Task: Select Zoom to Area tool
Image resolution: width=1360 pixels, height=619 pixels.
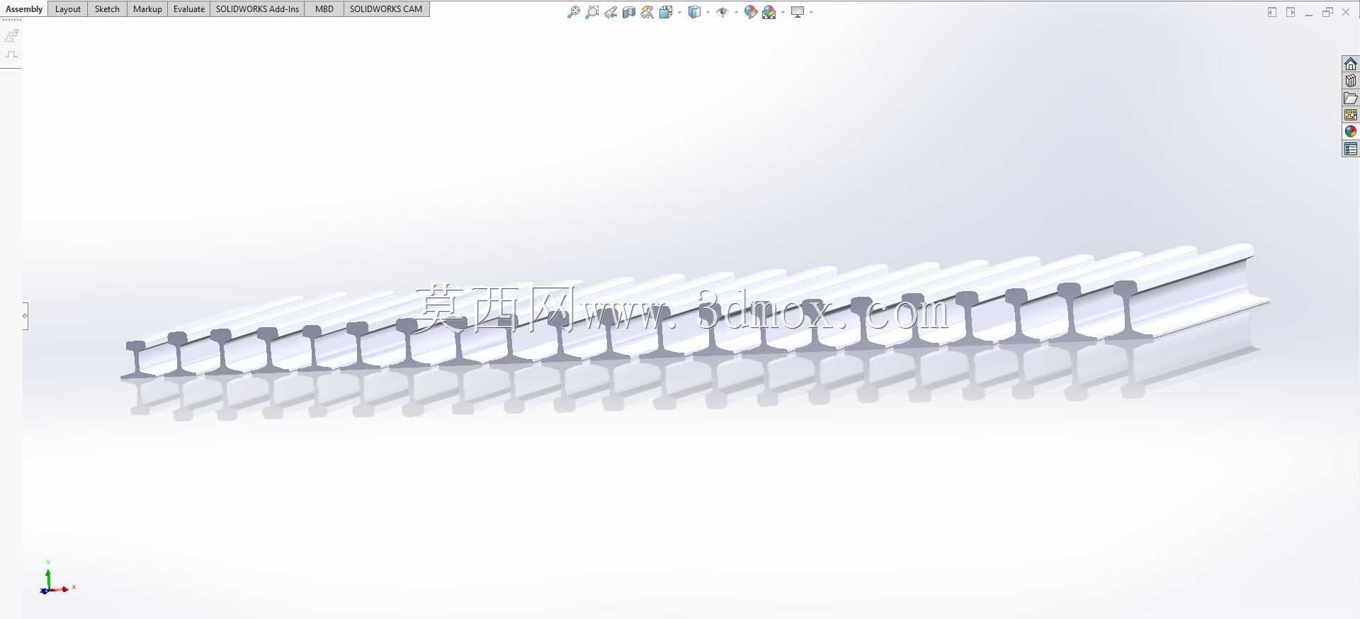Action: [x=592, y=12]
